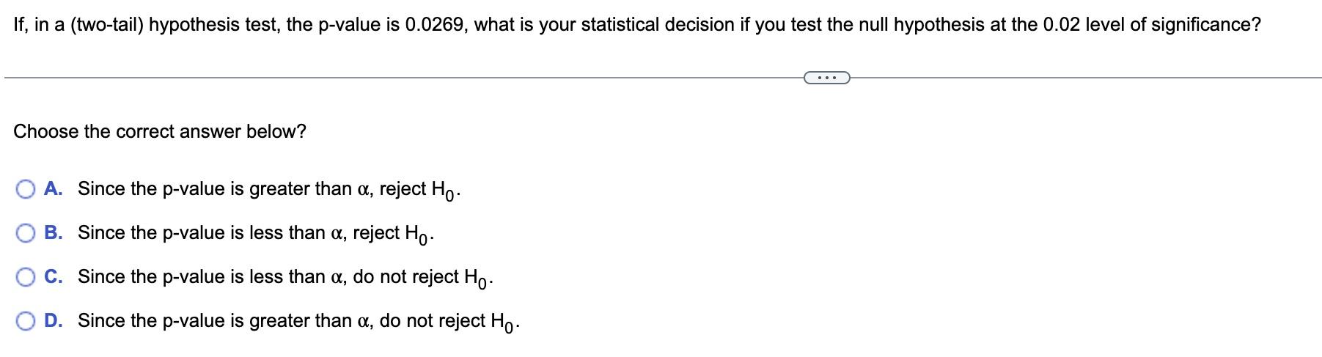Screen dimensions: 1322x357
Task: Choose the radio button for option C
Action: (x=26, y=278)
